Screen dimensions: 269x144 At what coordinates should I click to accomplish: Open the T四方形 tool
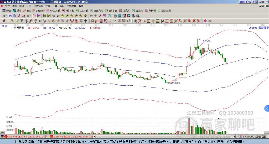pos(82,11)
